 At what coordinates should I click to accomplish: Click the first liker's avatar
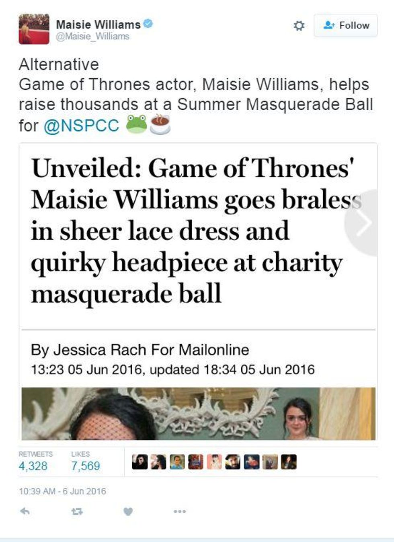[140, 462]
